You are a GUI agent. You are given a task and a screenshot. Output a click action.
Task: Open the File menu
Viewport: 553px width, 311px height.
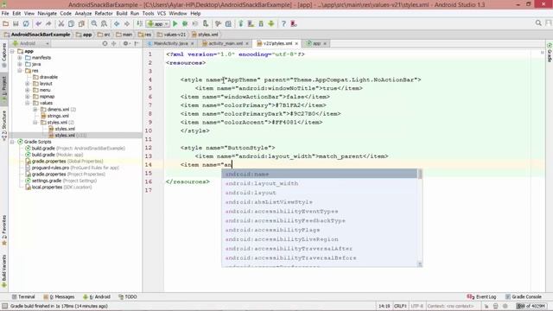5,14
